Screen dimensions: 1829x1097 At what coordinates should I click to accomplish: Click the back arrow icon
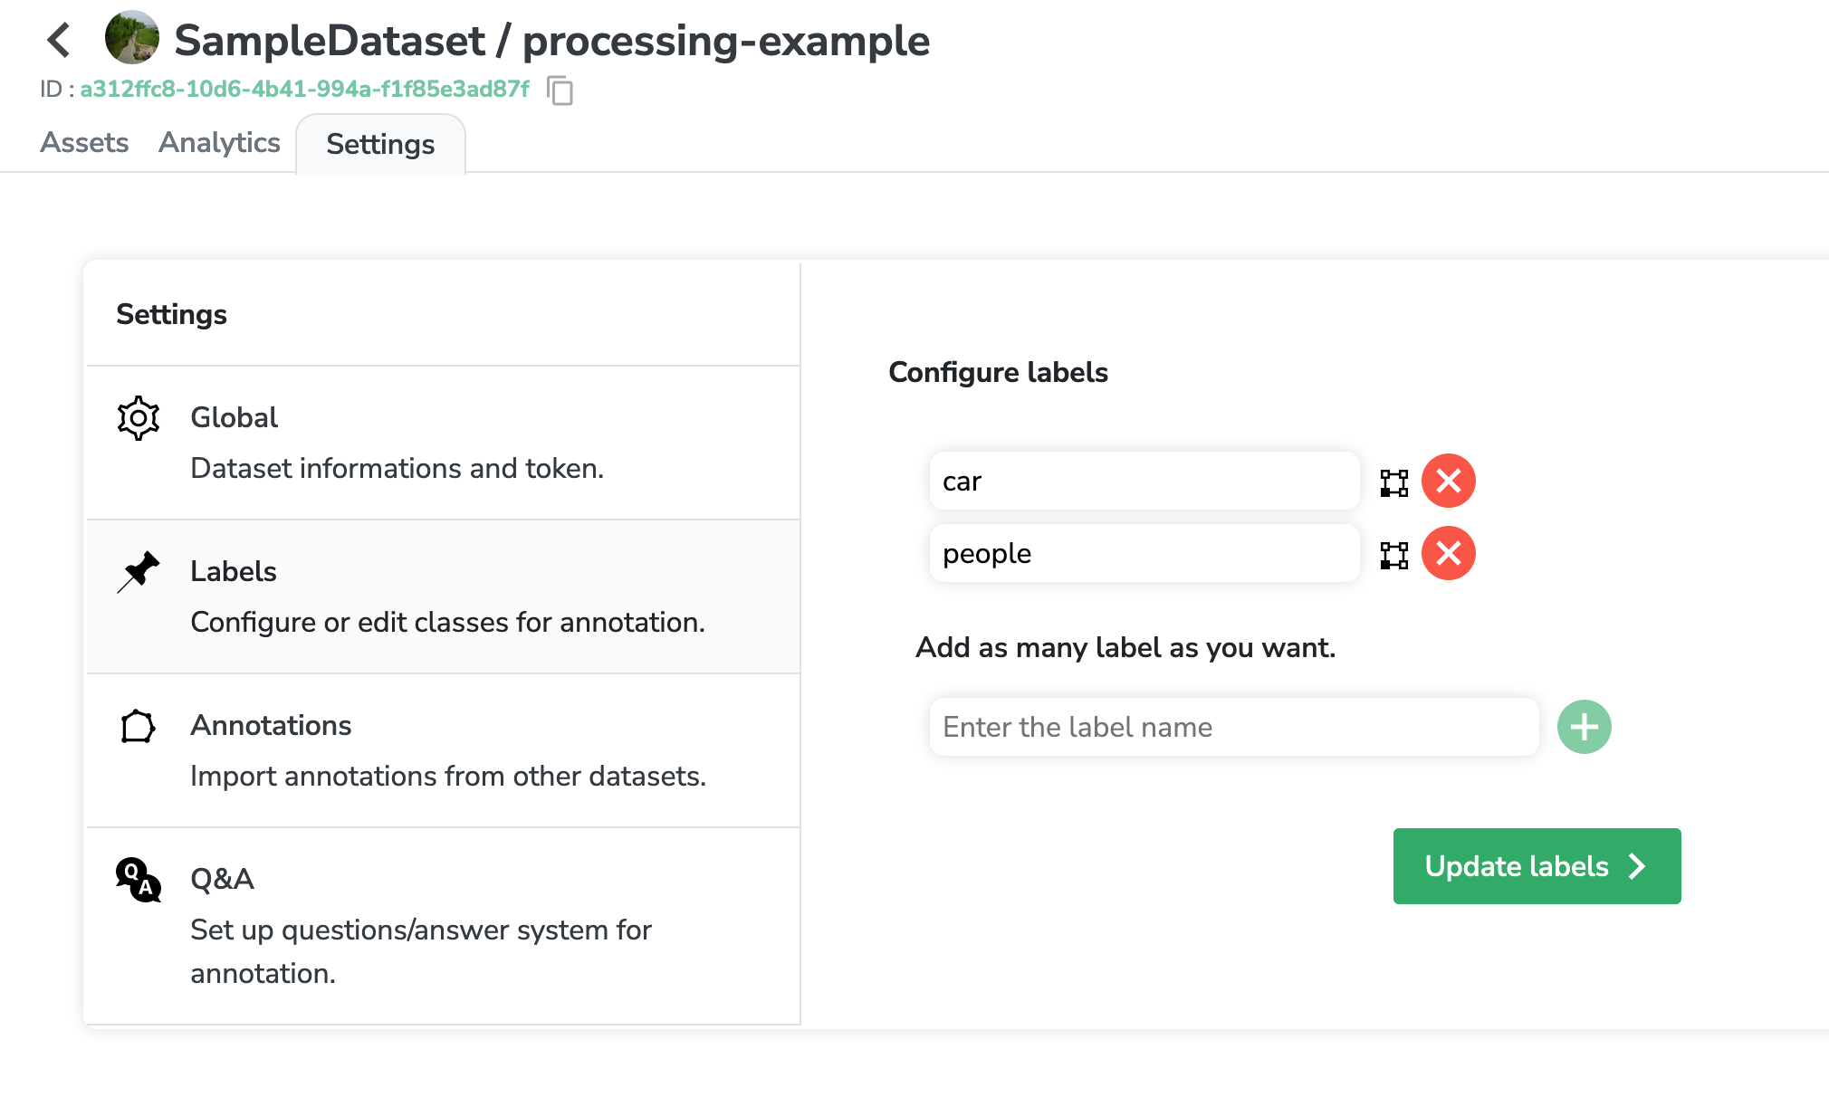[60, 40]
